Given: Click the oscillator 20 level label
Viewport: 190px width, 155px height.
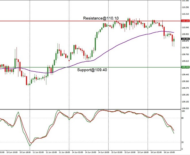Looking at the screenshot, I should 183,142.
